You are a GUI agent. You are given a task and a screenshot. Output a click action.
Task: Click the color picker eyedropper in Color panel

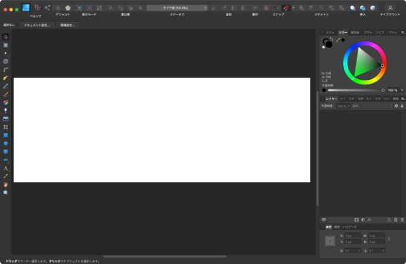tap(337, 40)
